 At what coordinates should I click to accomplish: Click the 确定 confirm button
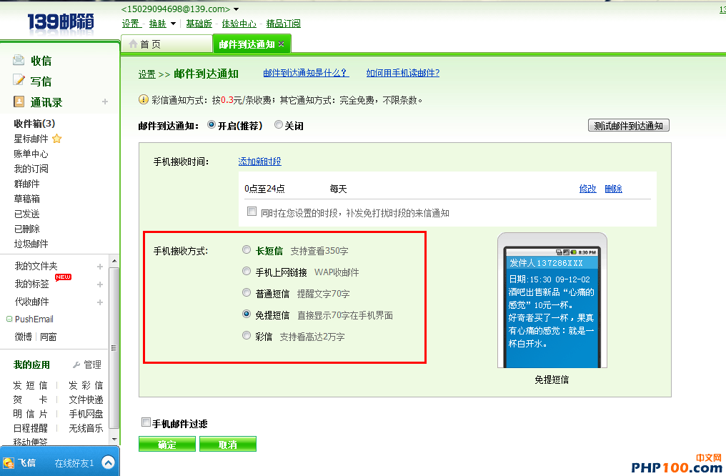point(167,445)
